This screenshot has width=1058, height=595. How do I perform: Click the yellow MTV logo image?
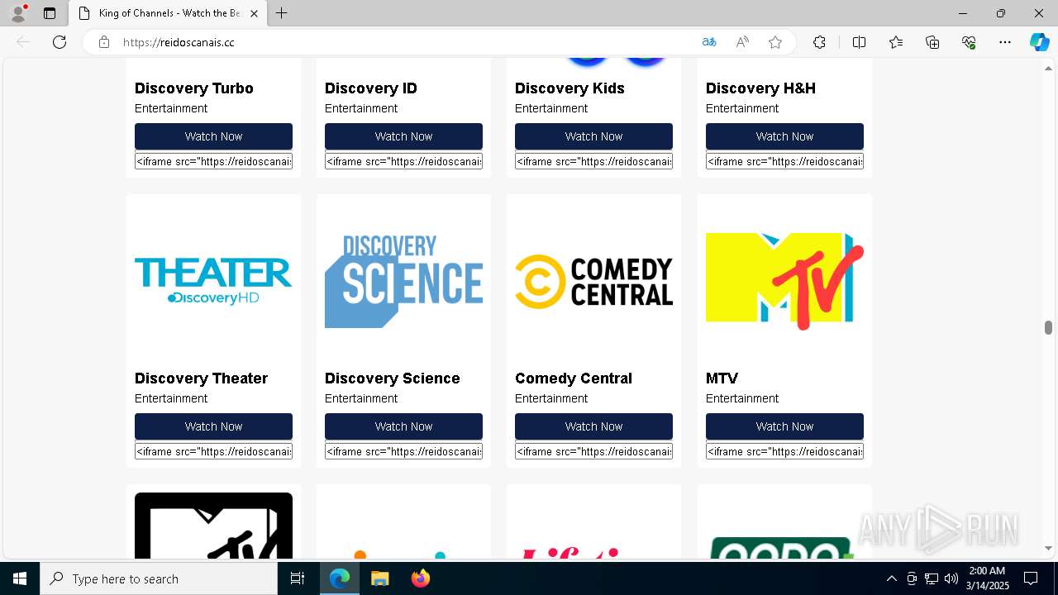pos(784,281)
